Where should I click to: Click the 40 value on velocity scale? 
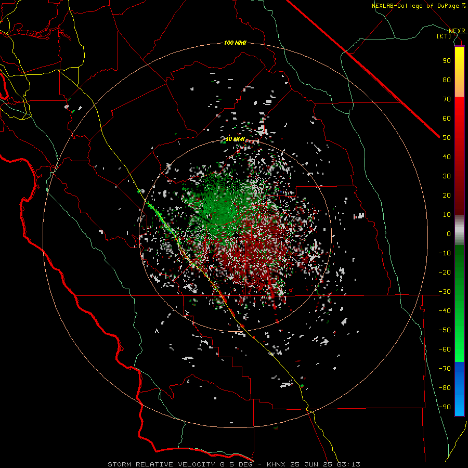pyautogui.click(x=447, y=157)
